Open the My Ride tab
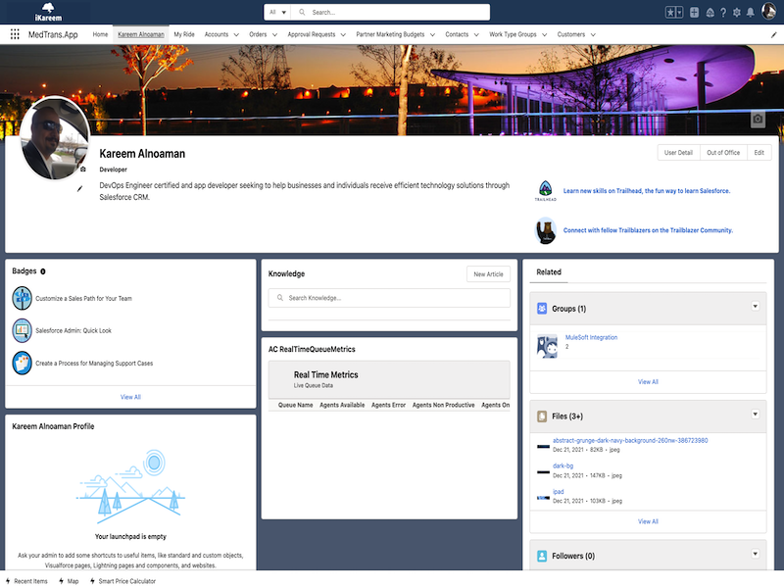This screenshot has height=588, width=784. 184,34
